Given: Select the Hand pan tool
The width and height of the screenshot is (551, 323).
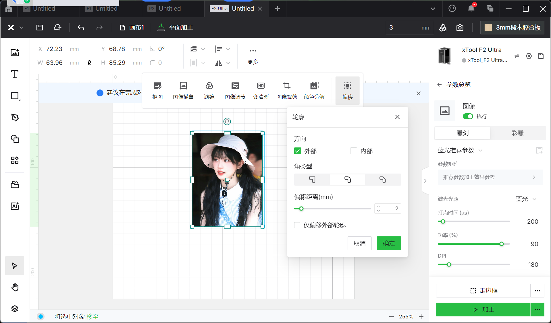Looking at the screenshot, I should click(x=15, y=287).
